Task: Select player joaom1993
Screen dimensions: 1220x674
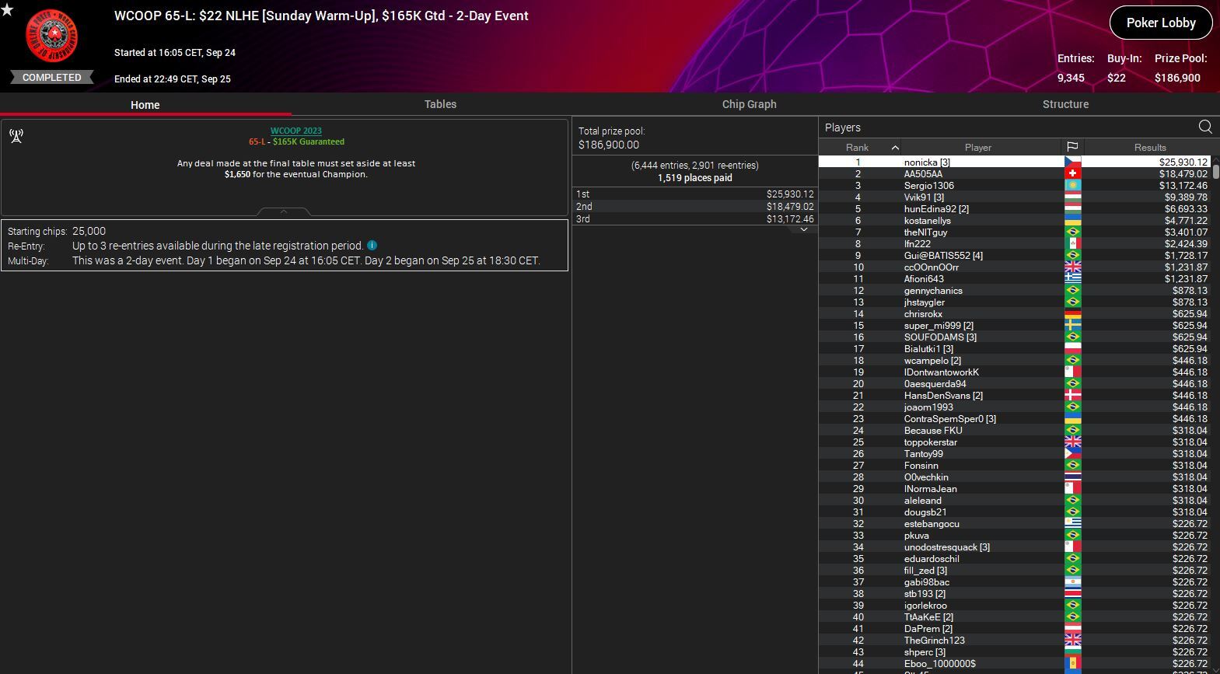Action: click(928, 407)
